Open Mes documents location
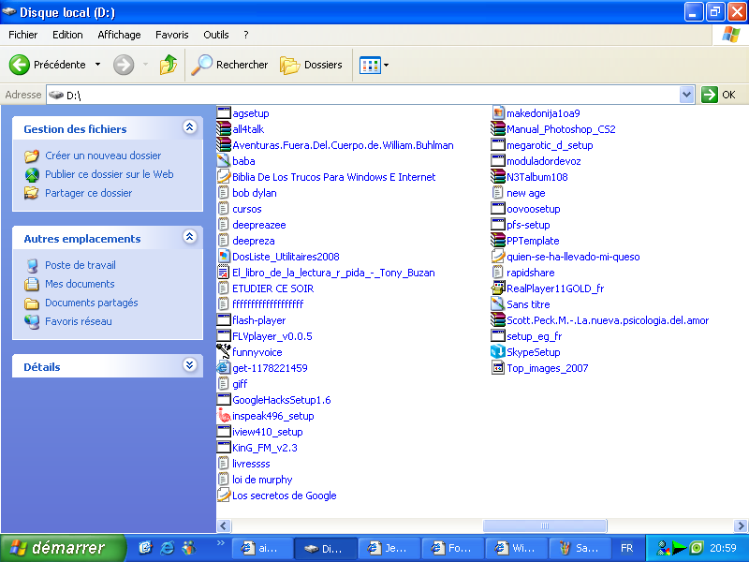This screenshot has height=562, width=749. pyautogui.click(x=80, y=284)
